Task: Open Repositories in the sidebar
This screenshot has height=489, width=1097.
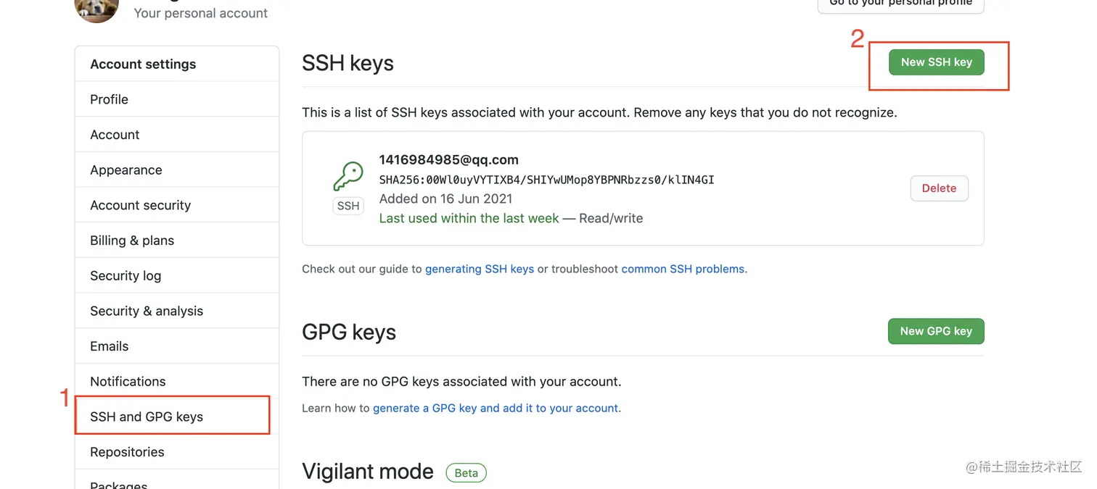Action: coord(127,452)
